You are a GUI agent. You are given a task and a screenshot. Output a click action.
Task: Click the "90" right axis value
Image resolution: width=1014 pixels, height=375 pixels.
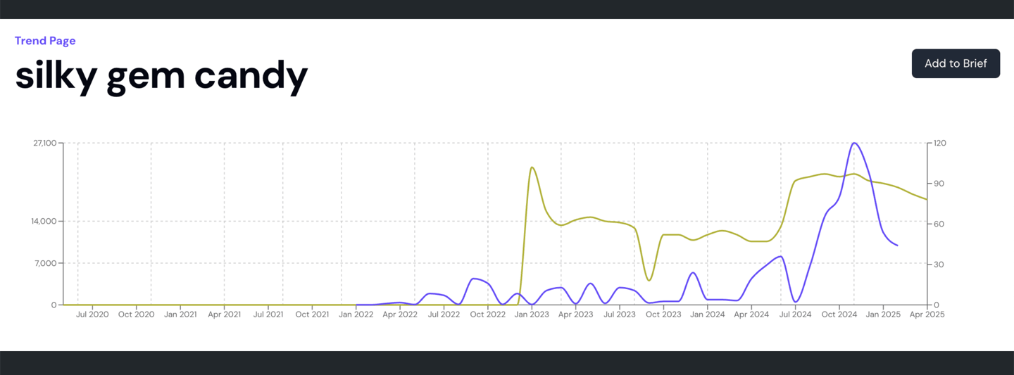coord(938,184)
